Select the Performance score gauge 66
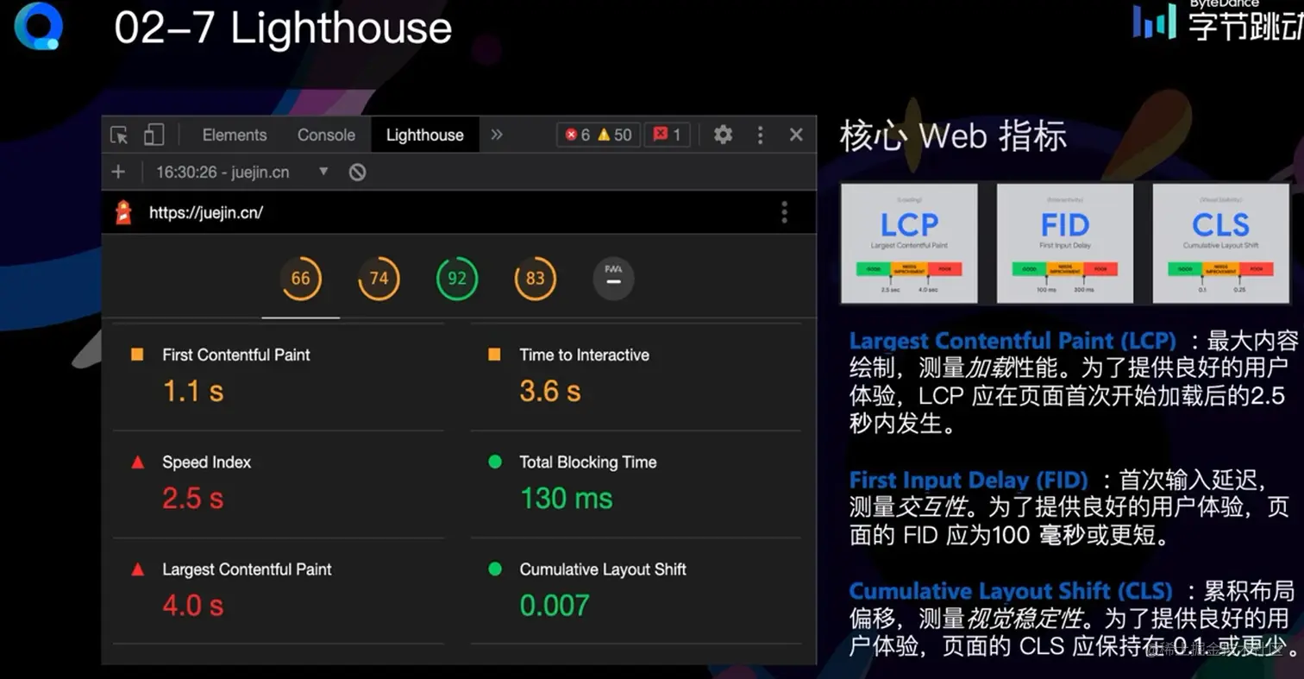The height and width of the screenshot is (679, 1304). [300, 279]
